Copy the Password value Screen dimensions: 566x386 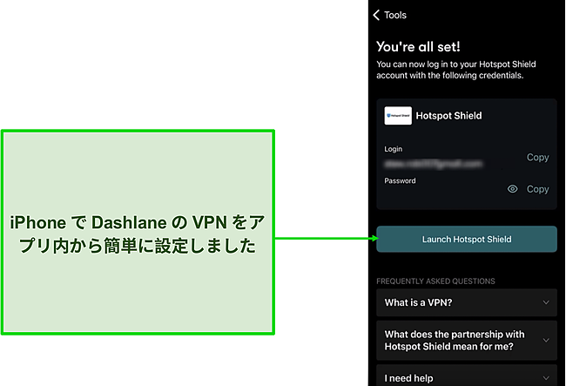coord(537,189)
